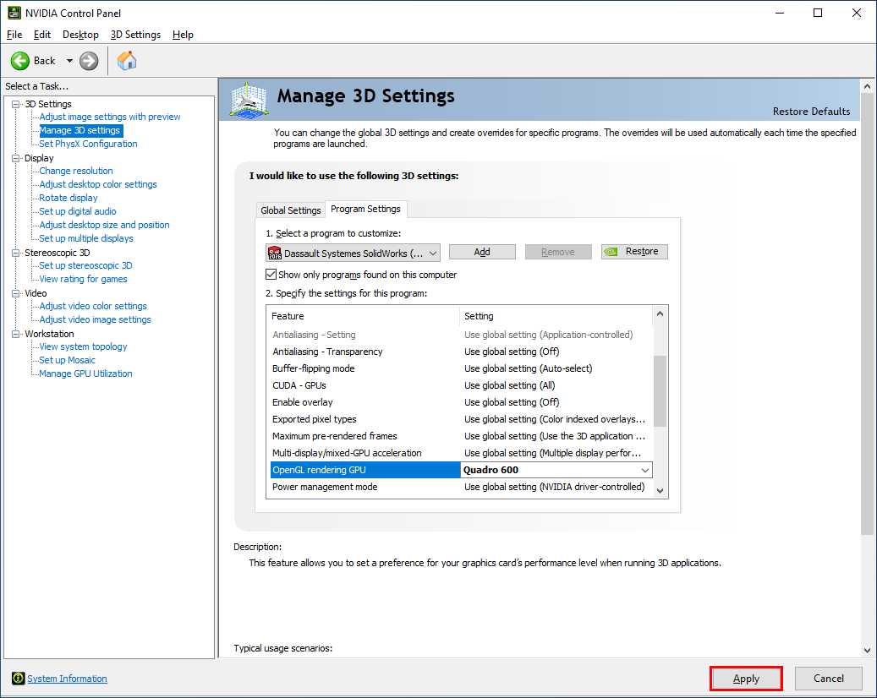Click the Add button
This screenshot has height=698, width=877.
click(x=482, y=252)
